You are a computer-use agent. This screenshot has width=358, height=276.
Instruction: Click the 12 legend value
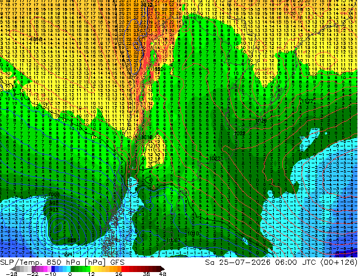pyautogui.click(x=91, y=274)
